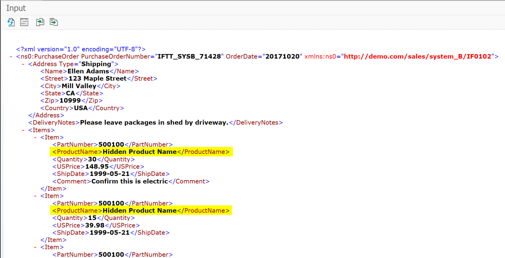The image size is (505, 258).
Task: Select the first highlighted ProductName line
Action: [141, 152]
